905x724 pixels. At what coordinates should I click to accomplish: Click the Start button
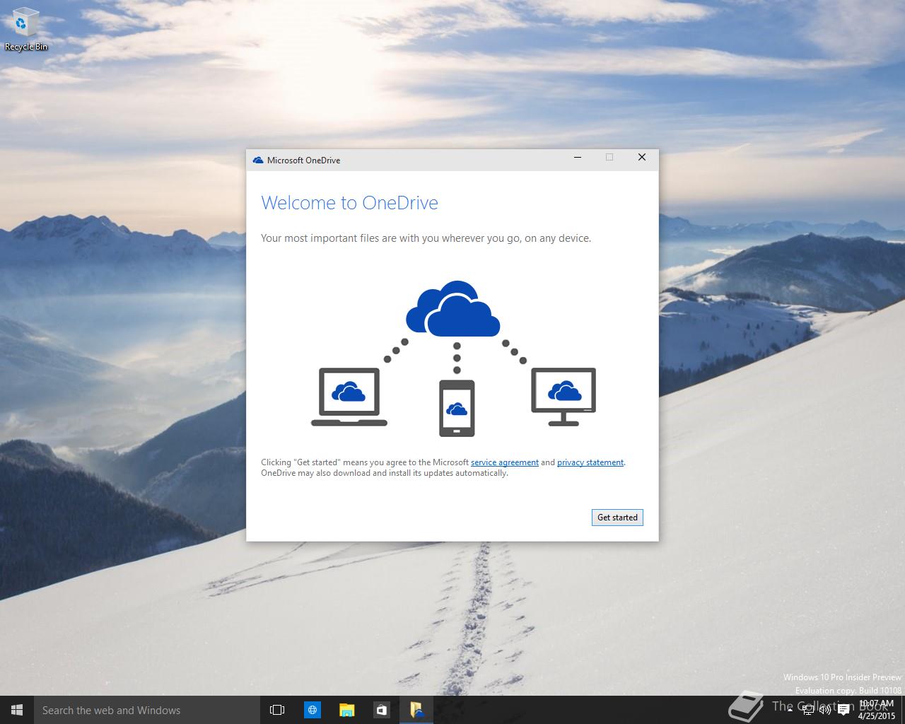16,710
